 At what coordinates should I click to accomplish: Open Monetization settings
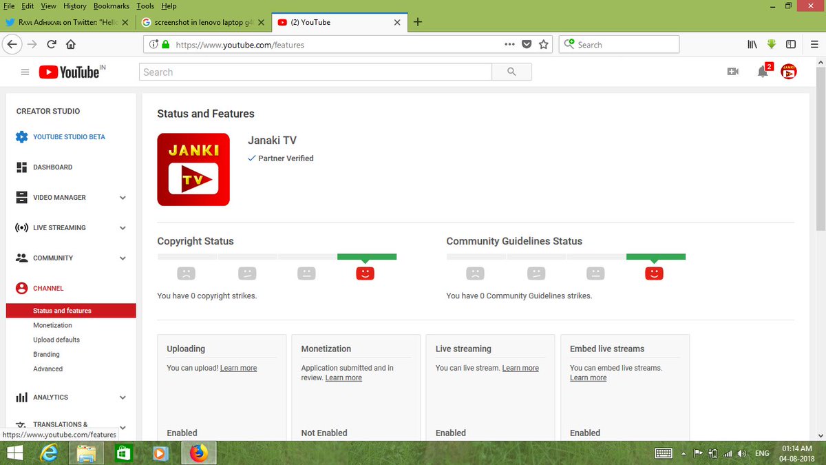point(52,325)
